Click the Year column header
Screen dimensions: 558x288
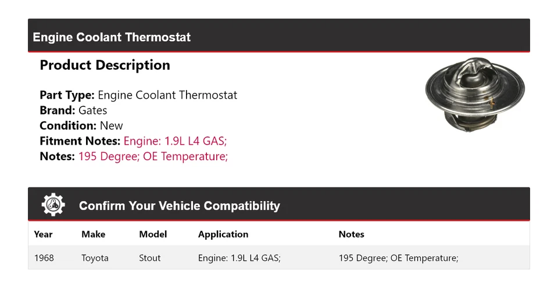coord(43,235)
